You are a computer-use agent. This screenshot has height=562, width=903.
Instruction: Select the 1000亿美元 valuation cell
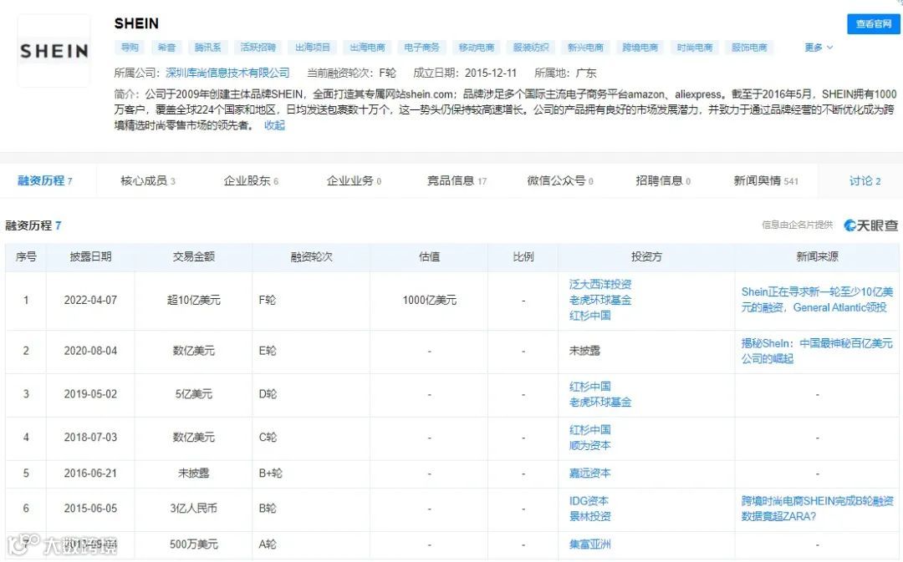pos(429,301)
